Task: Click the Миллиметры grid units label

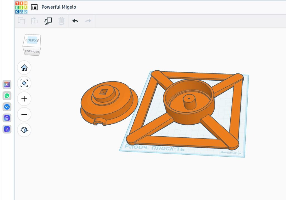Action: 231,153
